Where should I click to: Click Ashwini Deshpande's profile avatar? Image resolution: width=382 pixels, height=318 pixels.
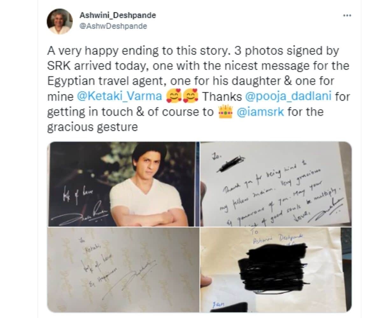click(x=60, y=21)
